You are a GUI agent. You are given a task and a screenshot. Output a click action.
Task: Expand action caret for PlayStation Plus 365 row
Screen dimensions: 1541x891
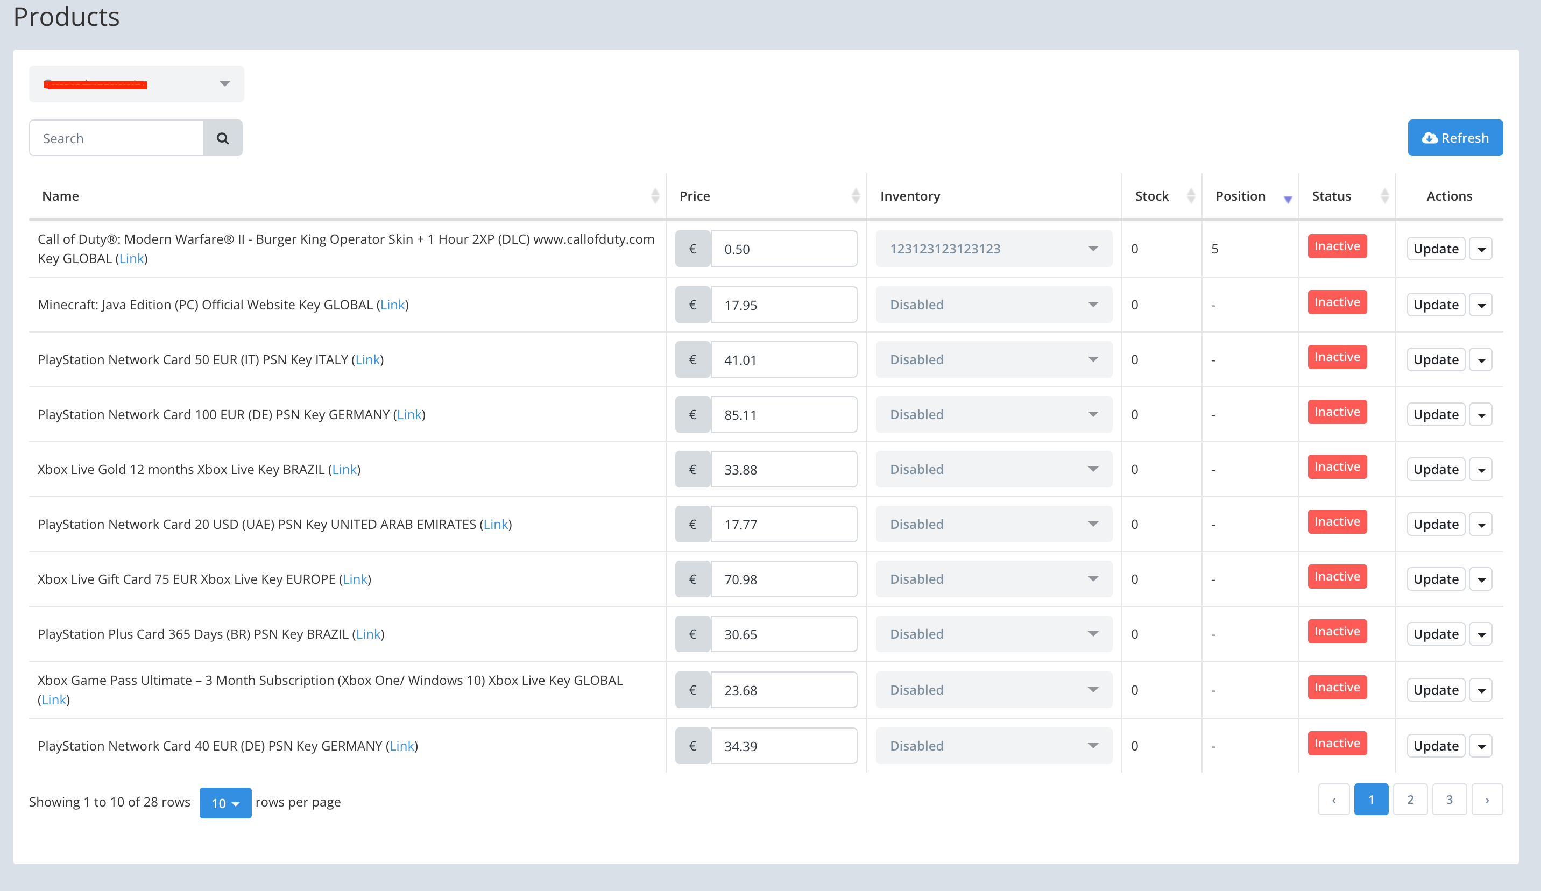pos(1481,634)
